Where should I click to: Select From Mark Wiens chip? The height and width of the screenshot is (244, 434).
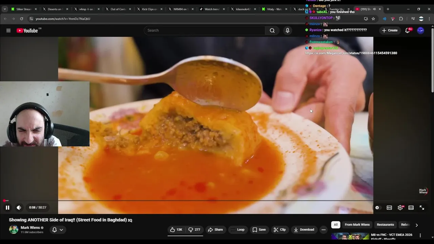(x=357, y=225)
